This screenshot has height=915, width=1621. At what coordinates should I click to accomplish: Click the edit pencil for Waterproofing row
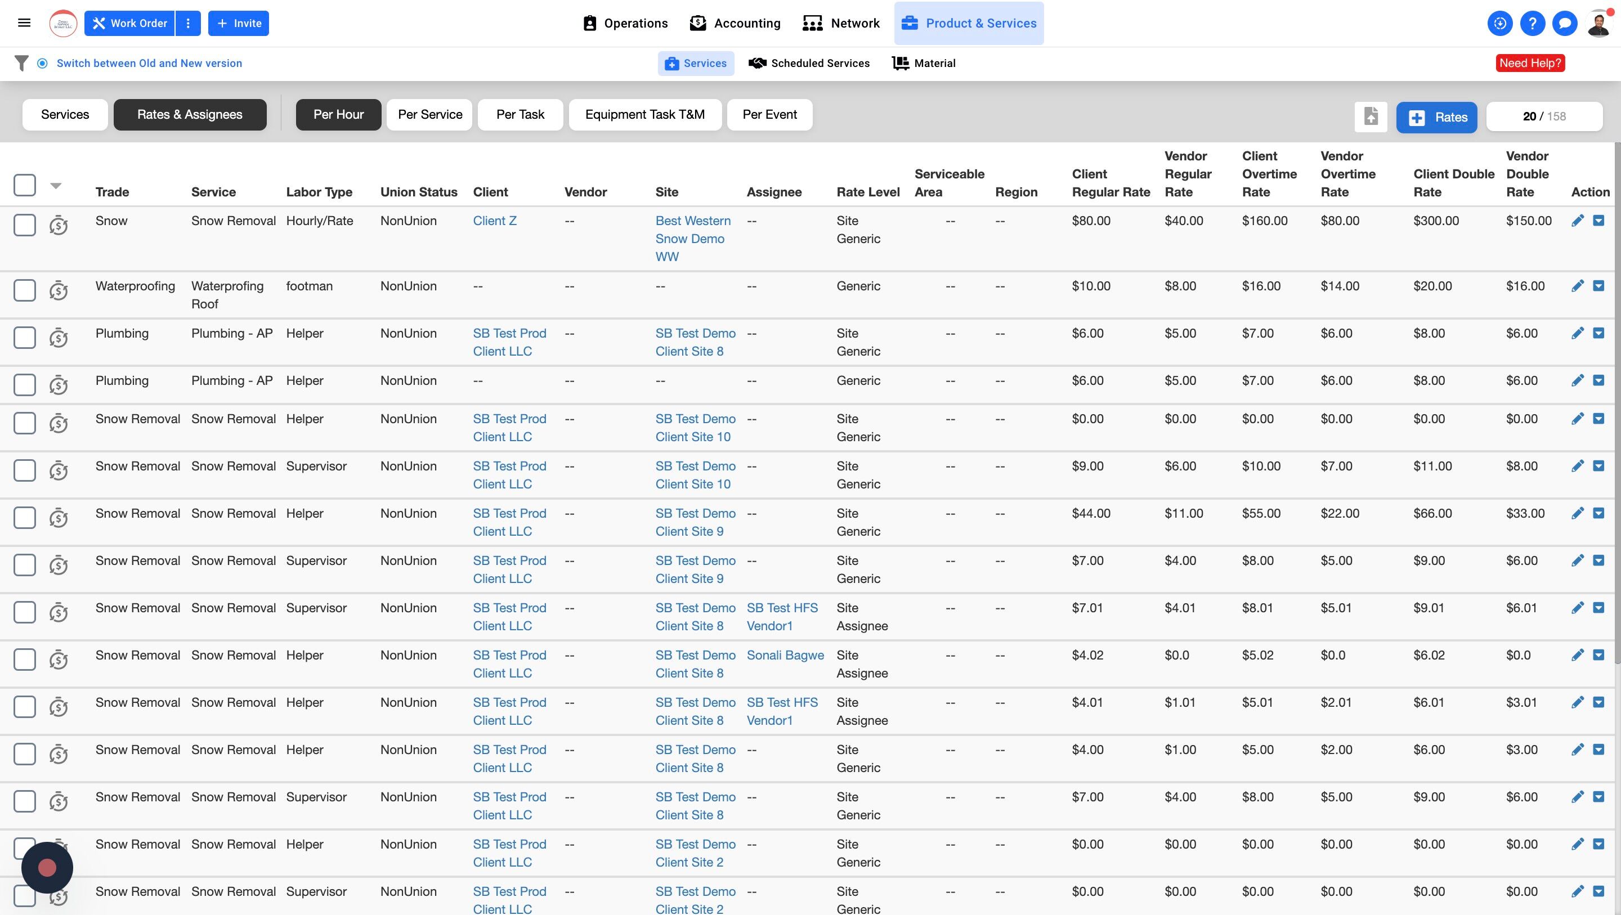click(x=1577, y=286)
